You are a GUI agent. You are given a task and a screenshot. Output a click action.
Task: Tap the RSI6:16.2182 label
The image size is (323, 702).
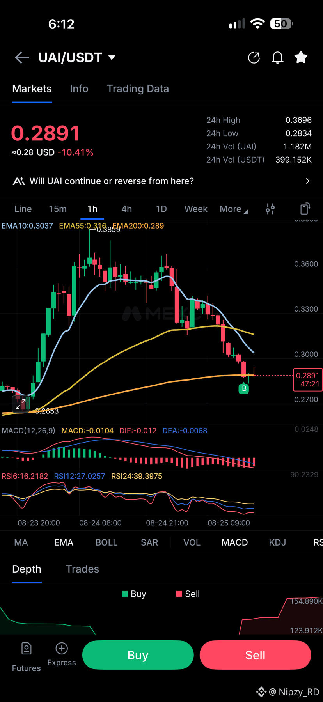(25, 476)
